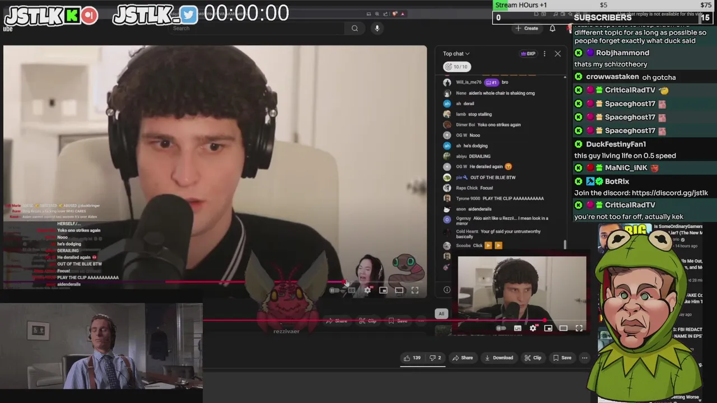Viewport: 717px width, 403px height.
Task: Toggle autoplay in the small corner video player
Action: (x=501, y=328)
